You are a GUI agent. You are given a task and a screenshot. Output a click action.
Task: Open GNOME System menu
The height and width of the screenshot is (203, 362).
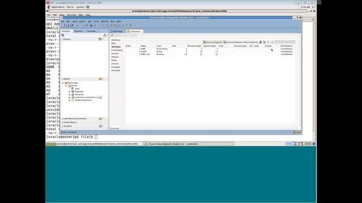point(80,7)
